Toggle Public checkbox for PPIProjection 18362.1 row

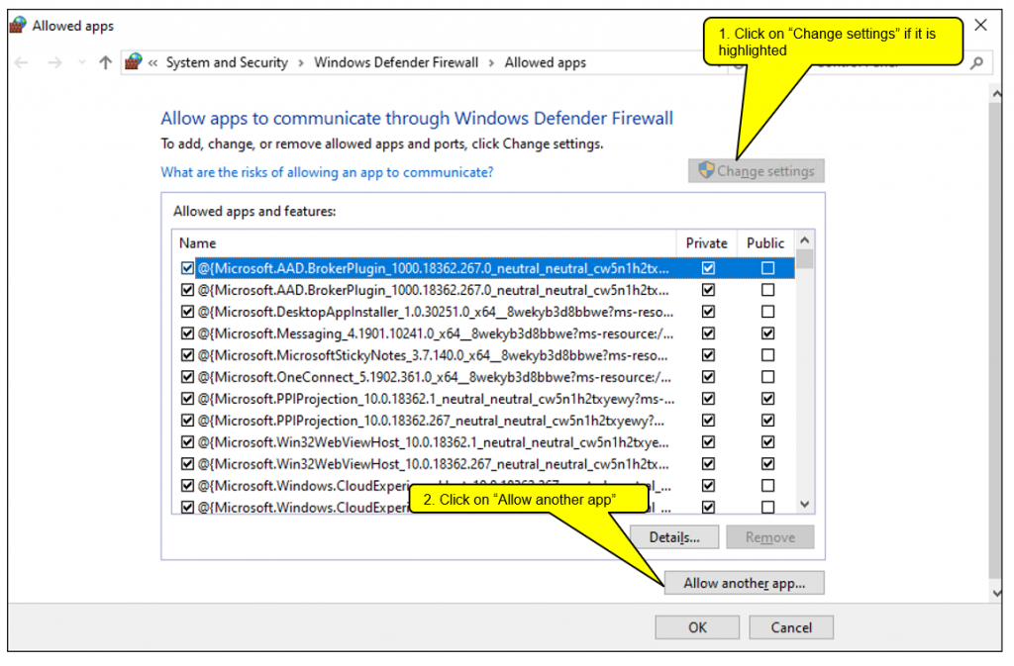point(767,399)
